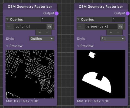The height and width of the screenshot is (108, 130).
Task: Click the [leisure=park] query text field
Action: tap(101, 26)
